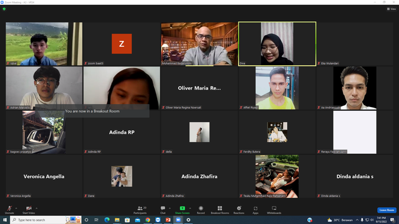The height and width of the screenshot is (224, 399).
Task: Open the Reactions menu
Action: [239, 210]
